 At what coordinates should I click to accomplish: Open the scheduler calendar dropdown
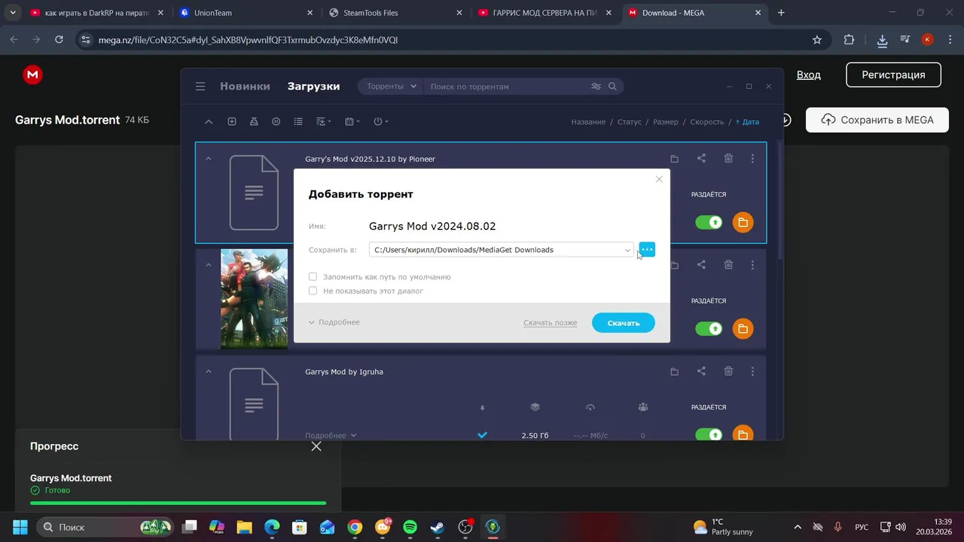point(352,122)
